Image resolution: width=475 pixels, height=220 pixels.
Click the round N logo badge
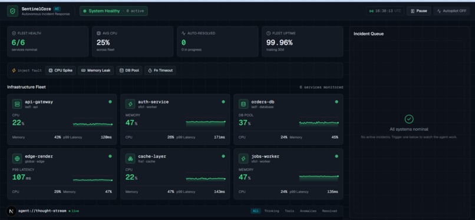pos(11,211)
